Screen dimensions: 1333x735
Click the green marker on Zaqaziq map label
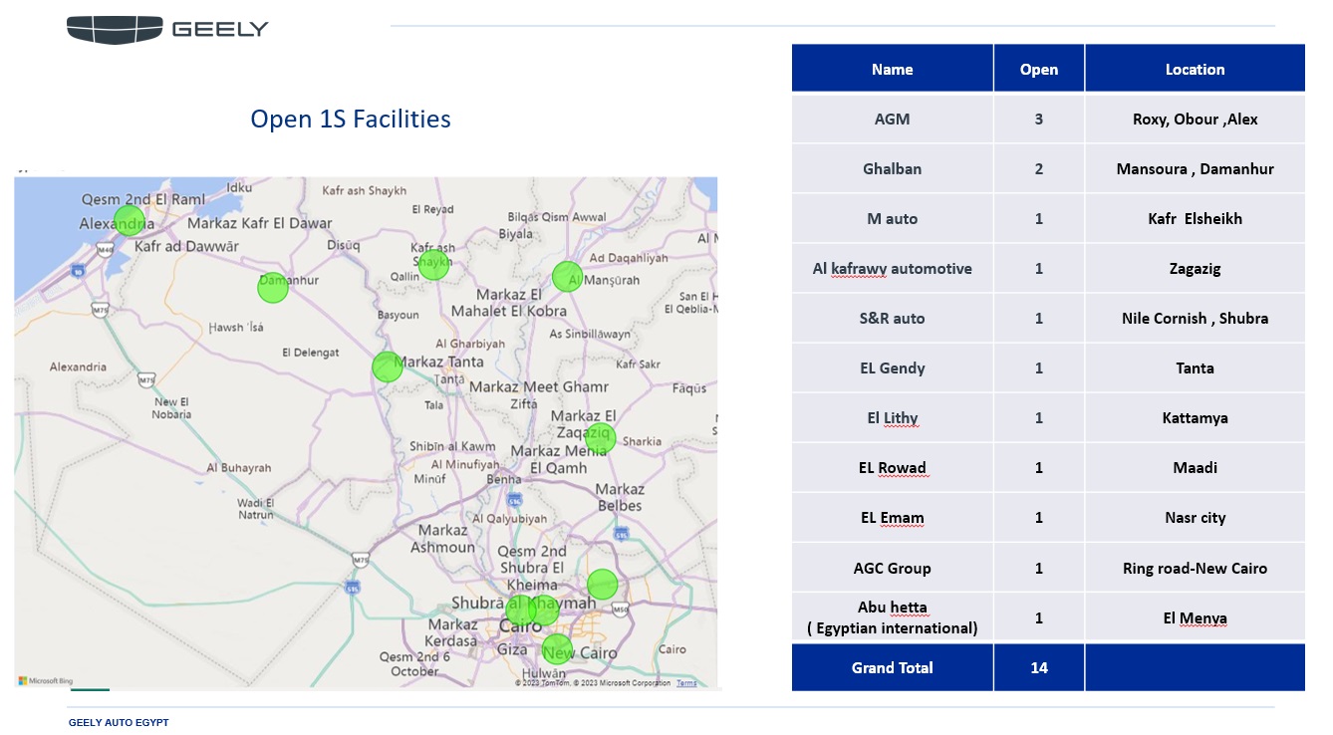[x=600, y=437]
